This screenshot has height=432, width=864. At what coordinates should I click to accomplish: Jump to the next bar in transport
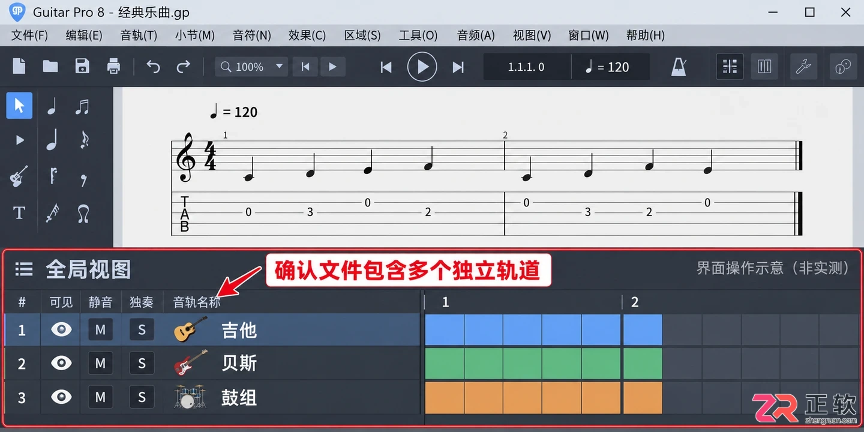[458, 67]
